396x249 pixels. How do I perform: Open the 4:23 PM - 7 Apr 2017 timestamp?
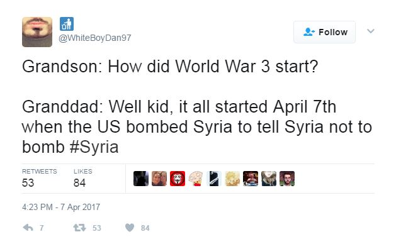coord(61,207)
